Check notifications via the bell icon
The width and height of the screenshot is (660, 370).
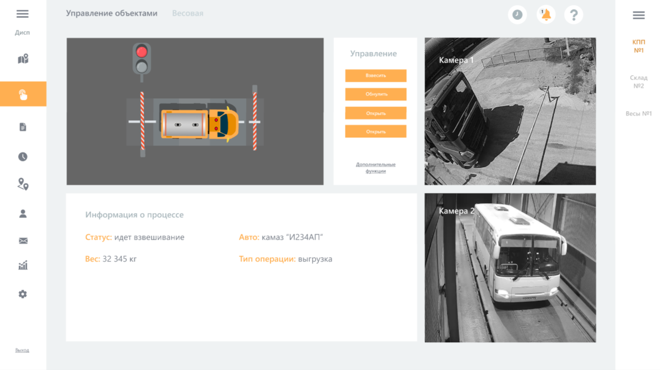[546, 15]
